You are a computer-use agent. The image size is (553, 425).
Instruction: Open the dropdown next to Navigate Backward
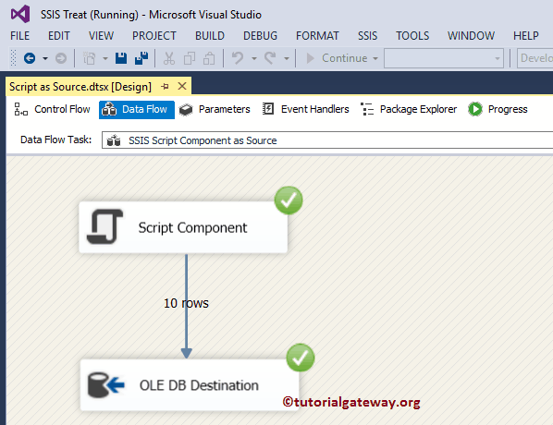pyautogui.click(x=45, y=58)
